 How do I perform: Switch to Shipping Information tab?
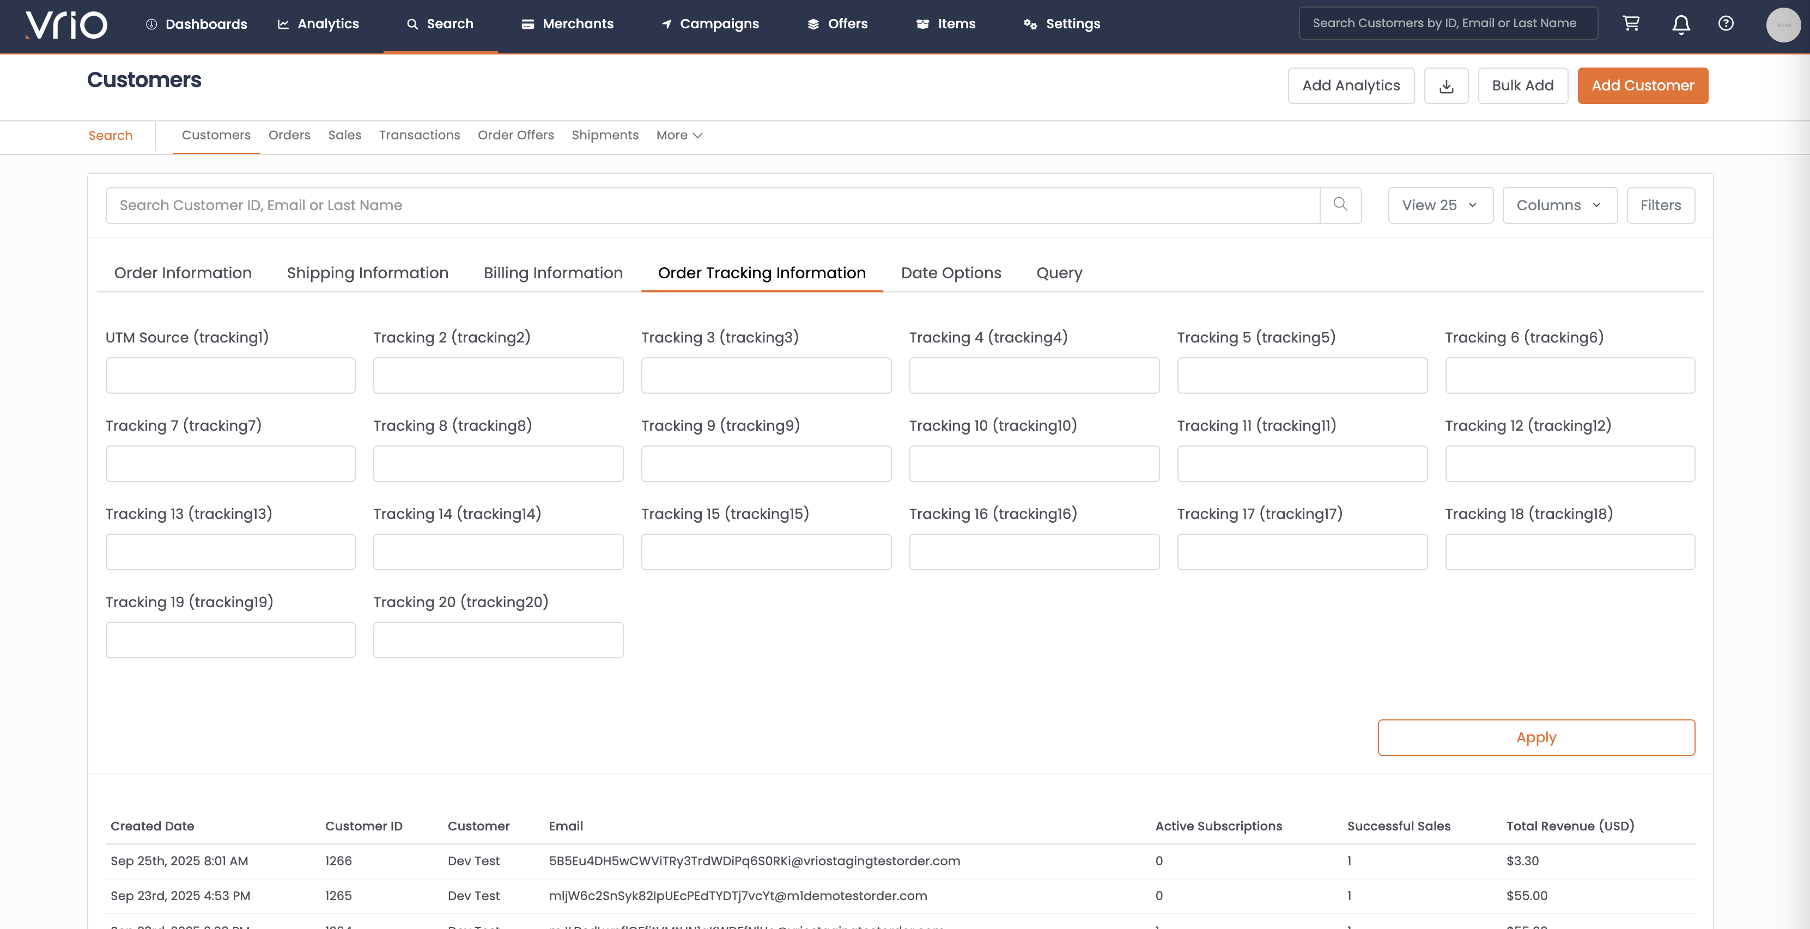[x=367, y=272]
